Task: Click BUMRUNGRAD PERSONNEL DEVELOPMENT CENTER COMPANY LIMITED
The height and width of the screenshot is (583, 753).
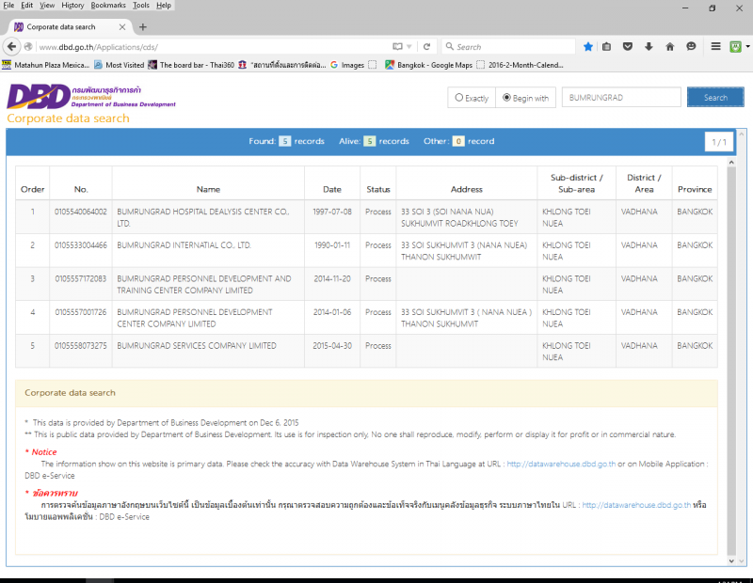Action: coord(195,318)
